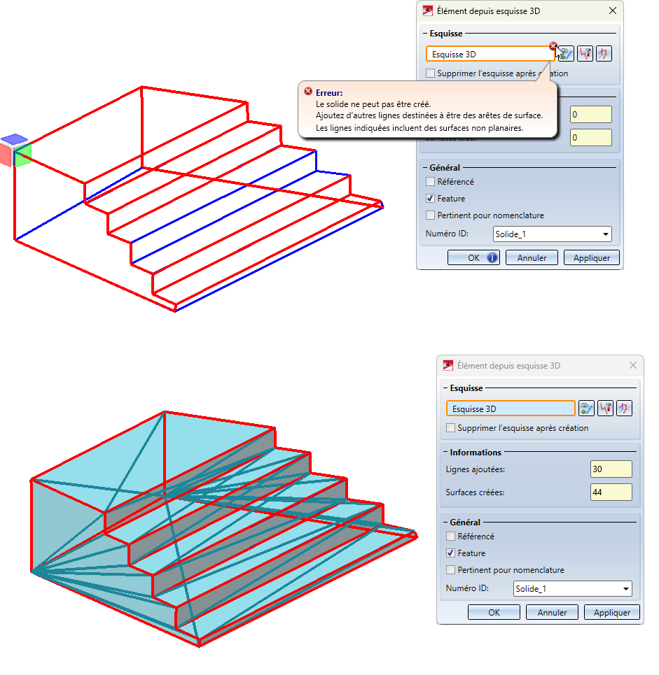
Task: Click OK in the lower dialog
Action: 494,612
